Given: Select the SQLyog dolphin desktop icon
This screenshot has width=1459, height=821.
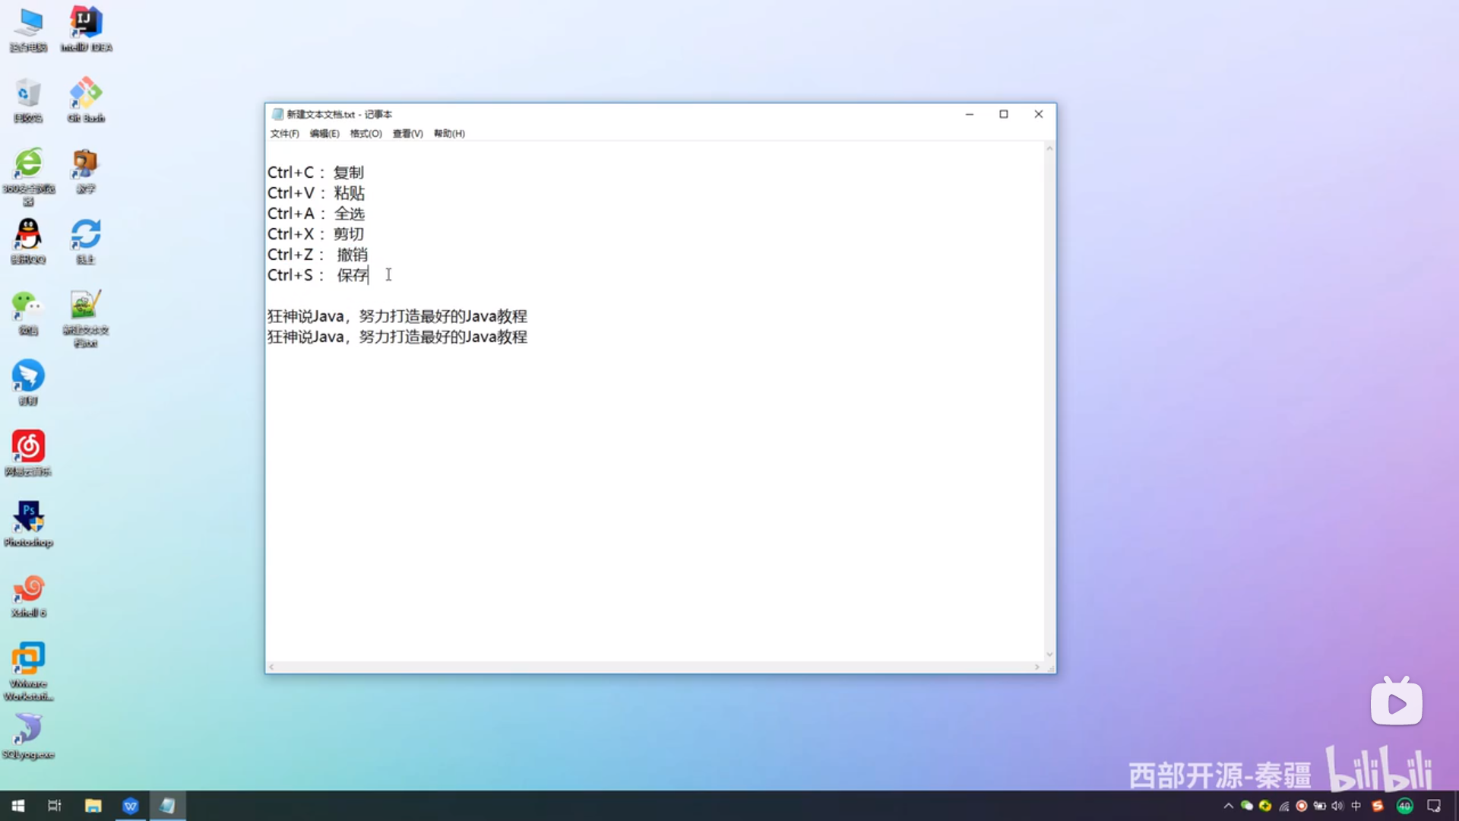Looking at the screenshot, I should tap(29, 730).
